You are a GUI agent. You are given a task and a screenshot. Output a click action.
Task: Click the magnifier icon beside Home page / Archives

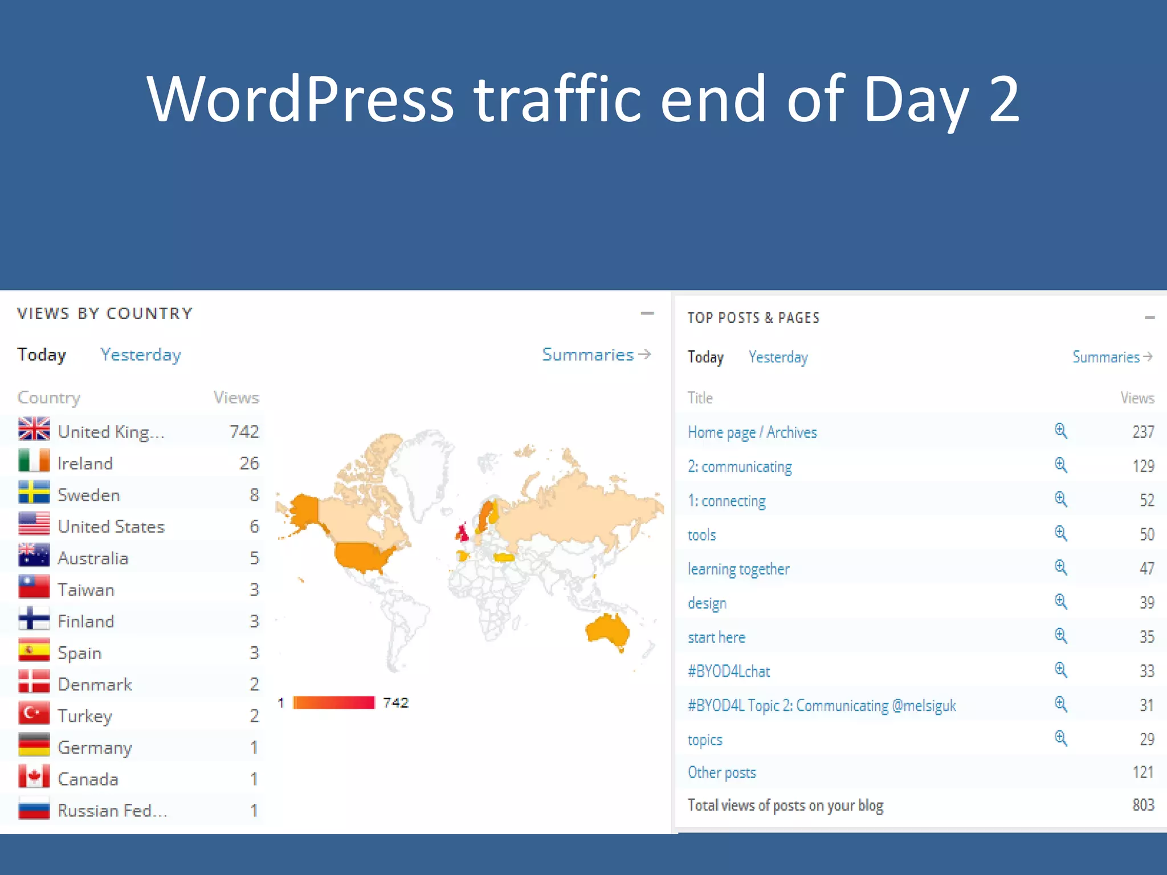pyautogui.click(x=1060, y=431)
